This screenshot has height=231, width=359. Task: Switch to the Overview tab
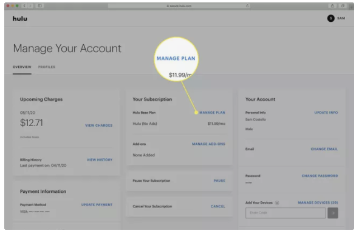(22, 67)
